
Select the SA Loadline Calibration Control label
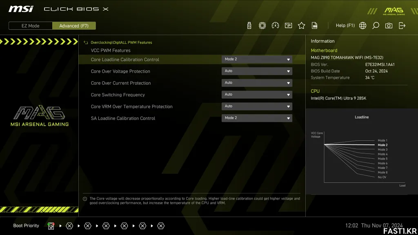(x=123, y=118)
